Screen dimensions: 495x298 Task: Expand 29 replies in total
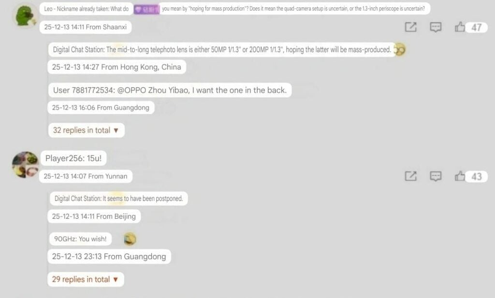tap(86, 279)
